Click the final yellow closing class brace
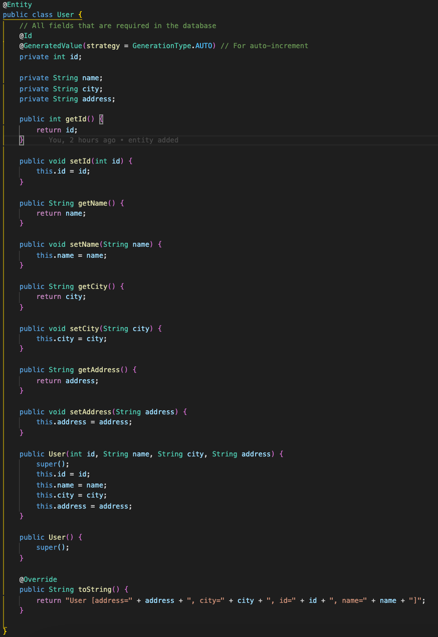This screenshot has height=637, width=438. 5,631
